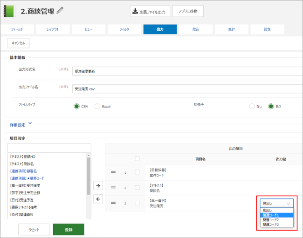Switch to the ビュー tab
This screenshot has width=303, height=238.
coord(89,29)
